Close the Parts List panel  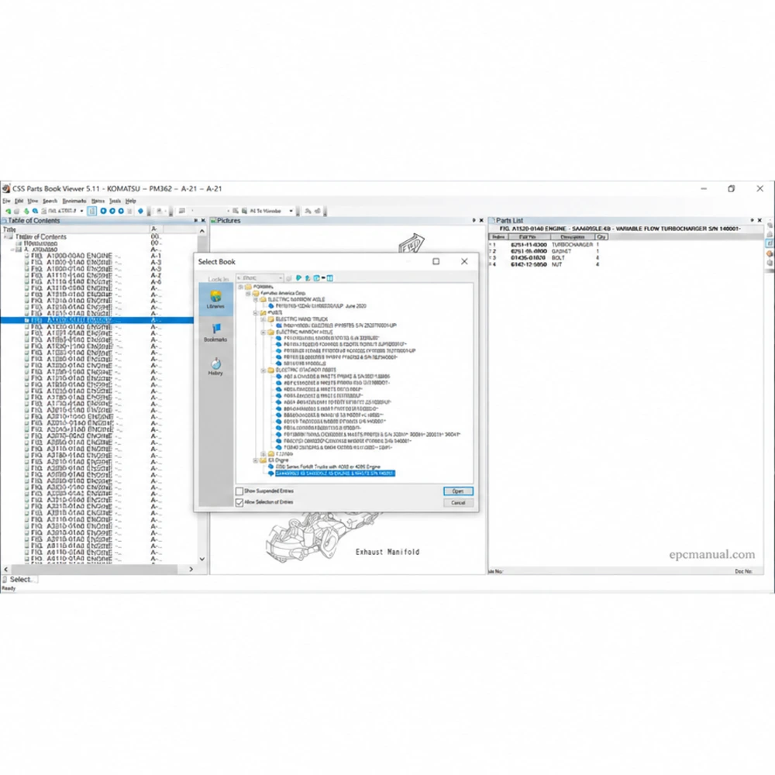(759, 220)
